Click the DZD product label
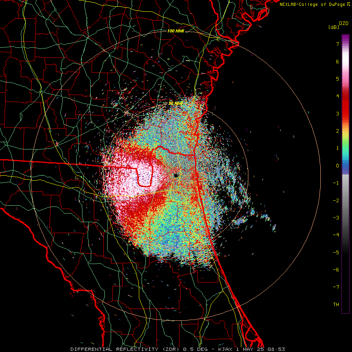Image resolution: width=352 pixels, height=352 pixels. (344, 23)
